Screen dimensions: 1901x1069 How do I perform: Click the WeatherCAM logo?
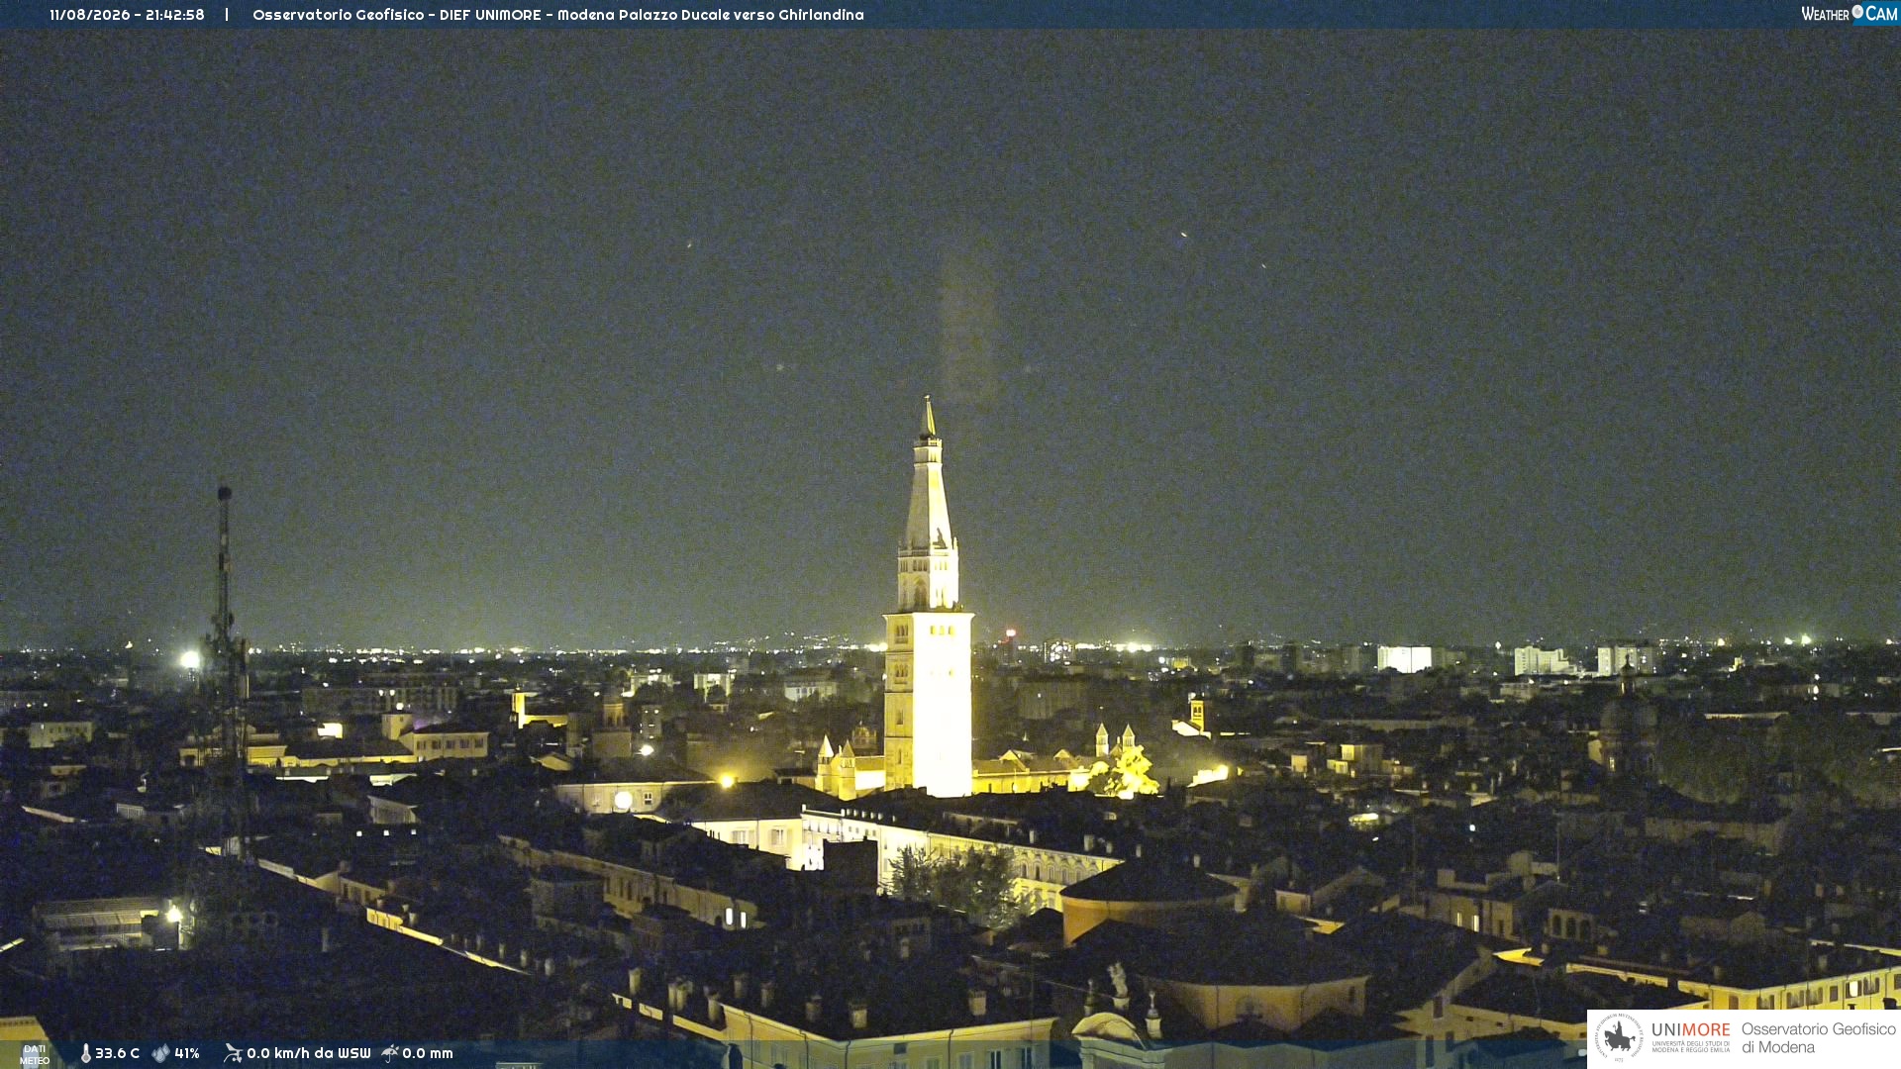1850,14
